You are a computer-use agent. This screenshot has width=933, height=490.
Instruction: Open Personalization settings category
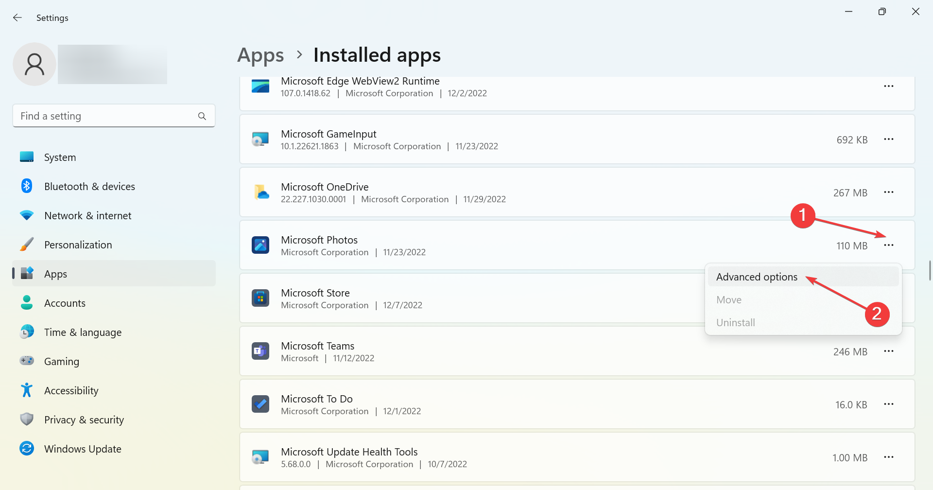coord(114,245)
